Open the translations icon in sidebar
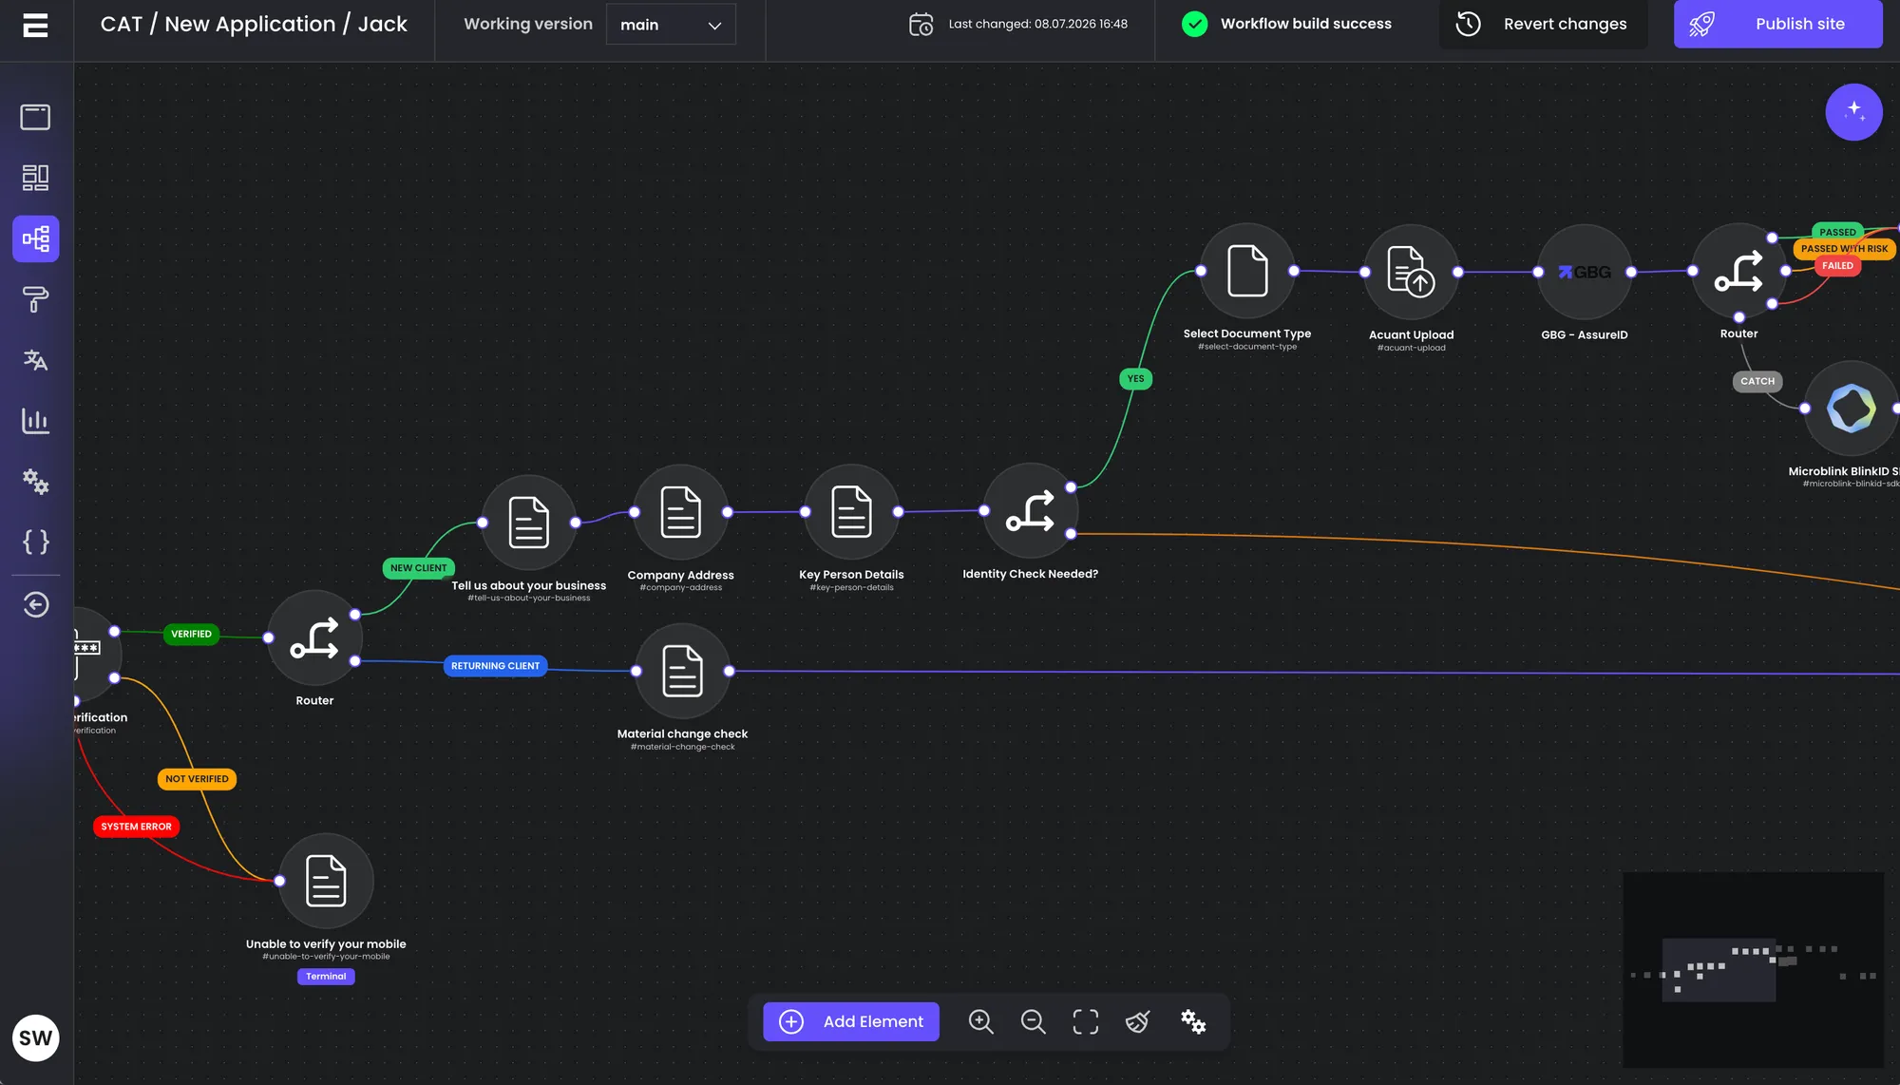The image size is (1900, 1085). [35, 360]
